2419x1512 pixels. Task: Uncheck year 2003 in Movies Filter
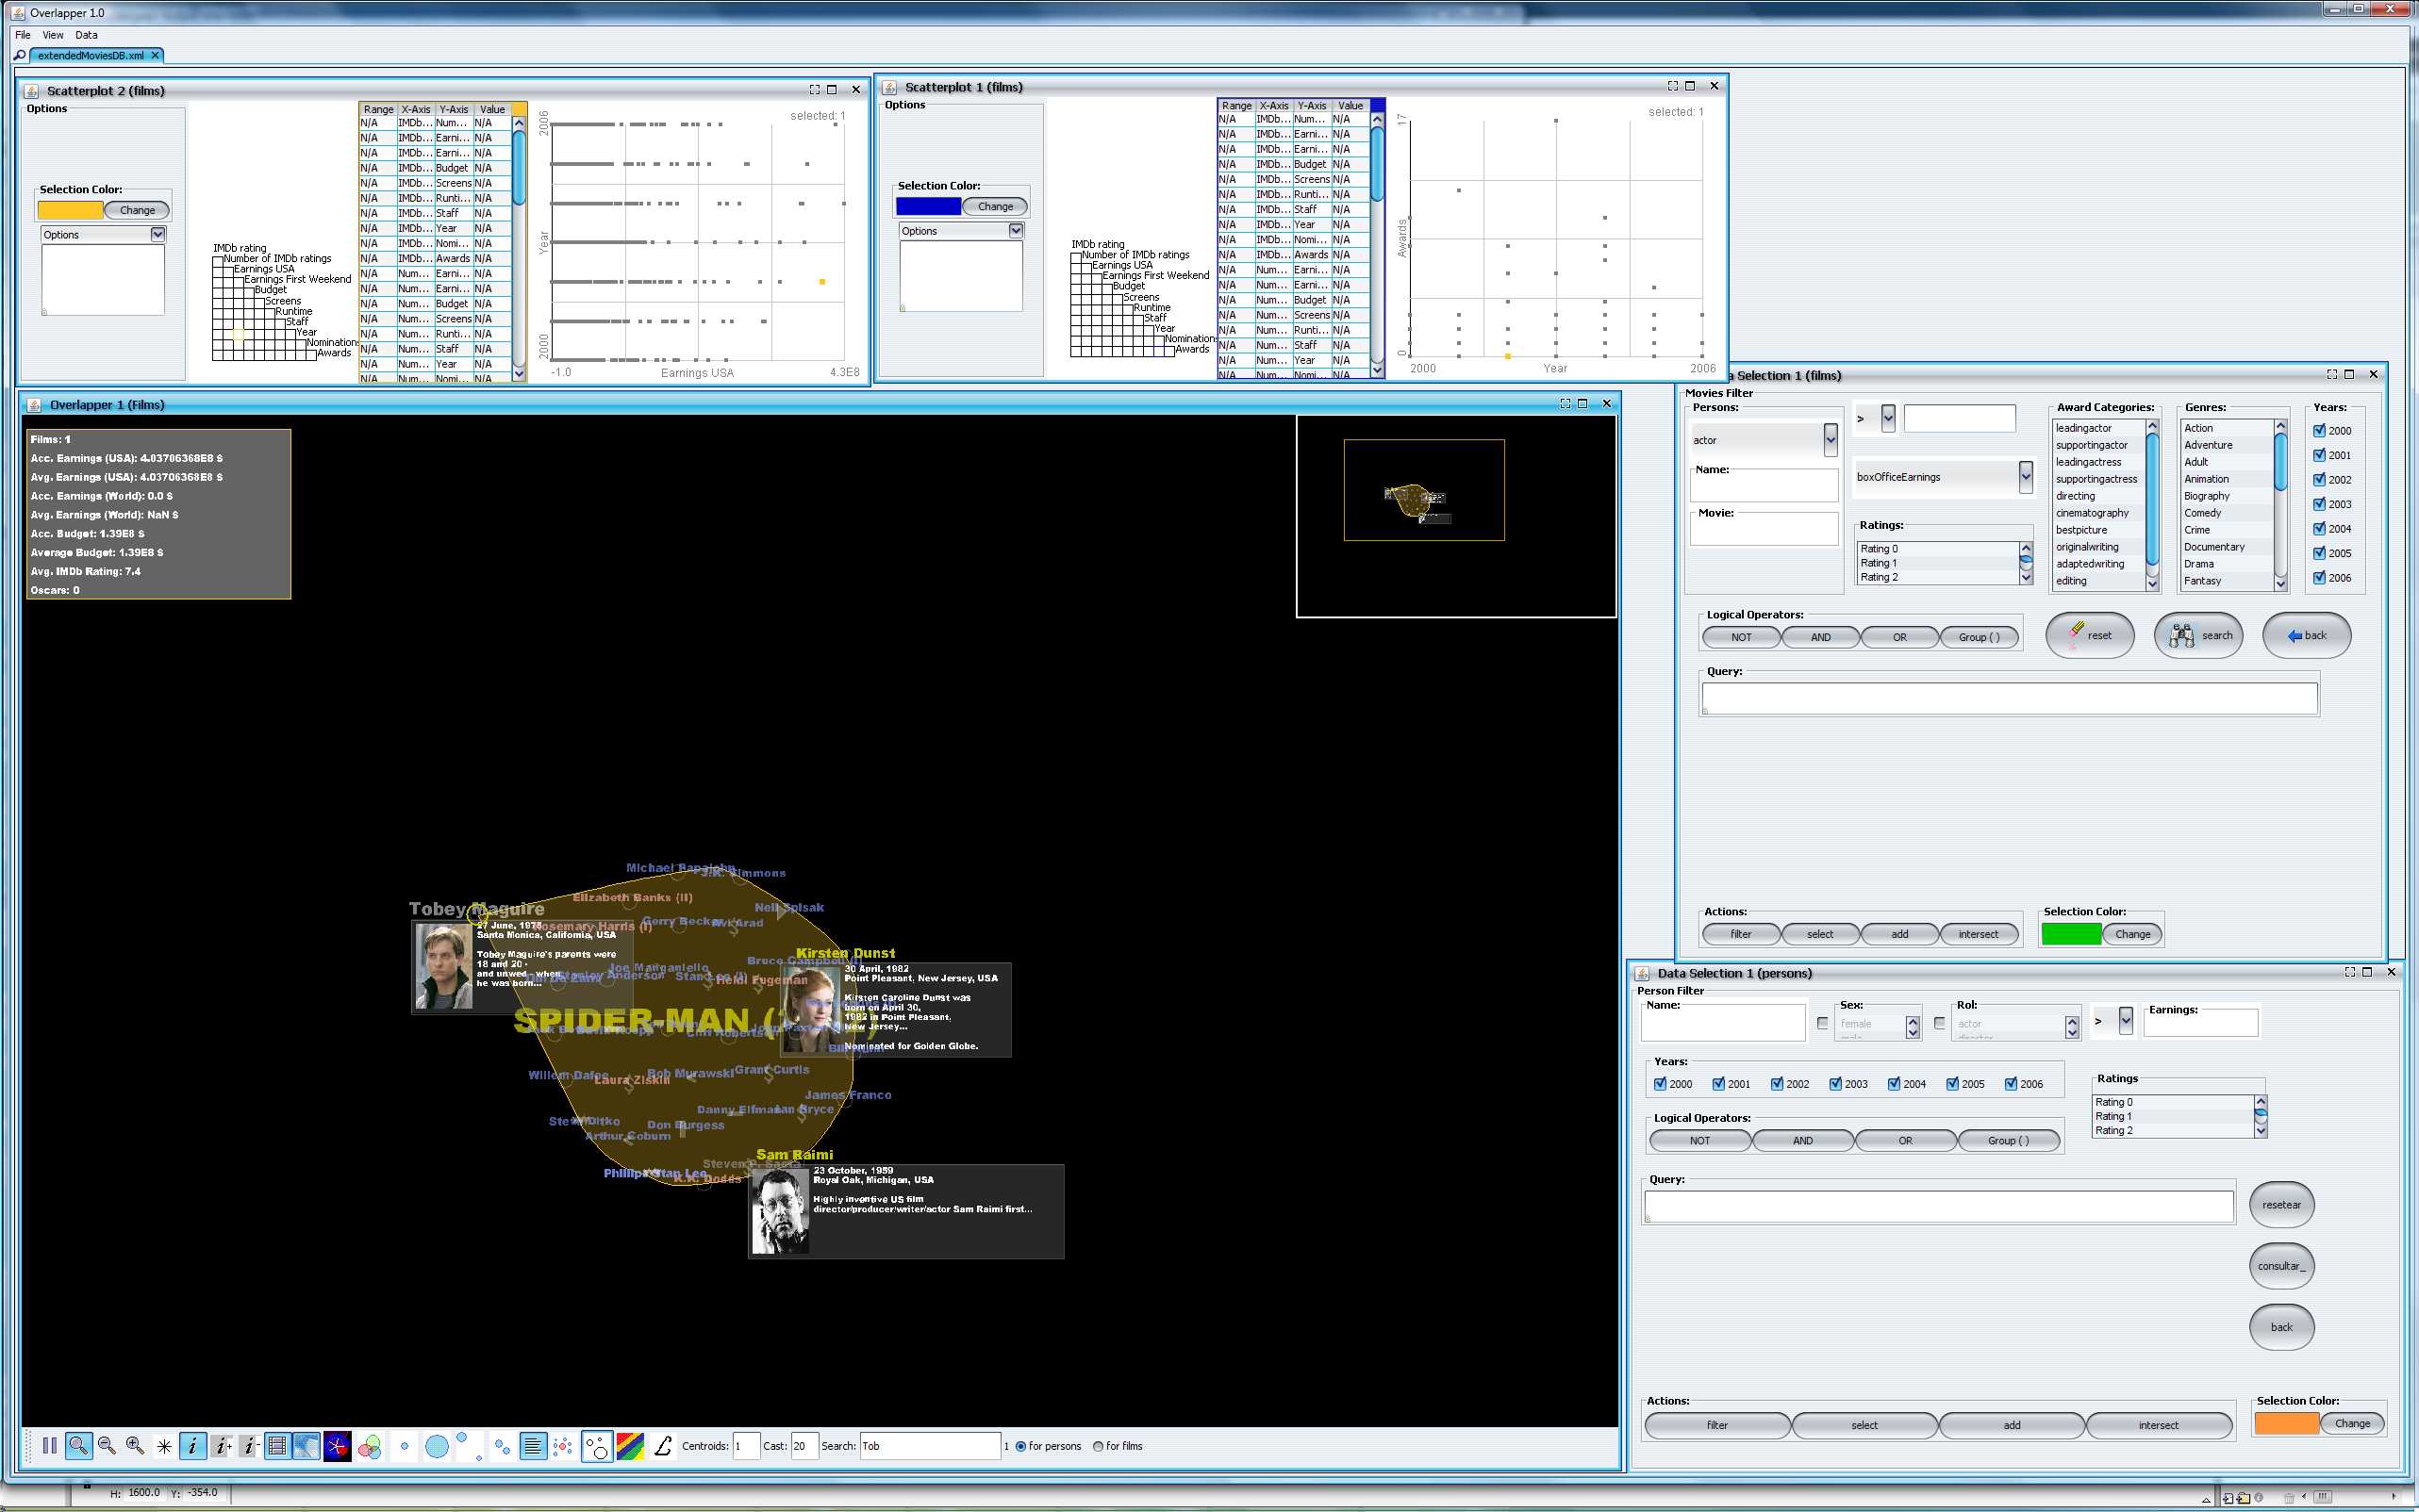(2319, 504)
